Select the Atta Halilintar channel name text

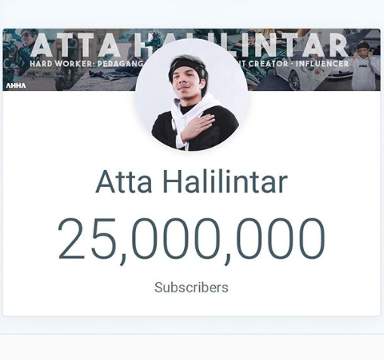pyautogui.click(x=192, y=182)
